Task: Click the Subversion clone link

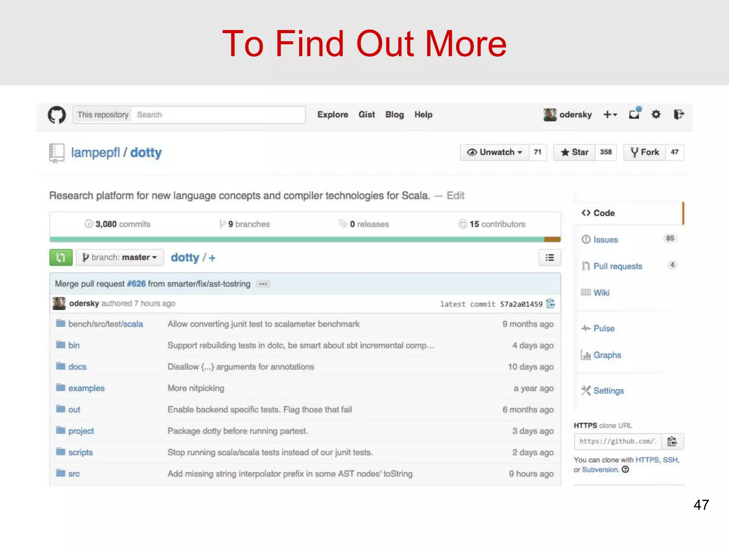Action: pyautogui.click(x=600, y=469)
